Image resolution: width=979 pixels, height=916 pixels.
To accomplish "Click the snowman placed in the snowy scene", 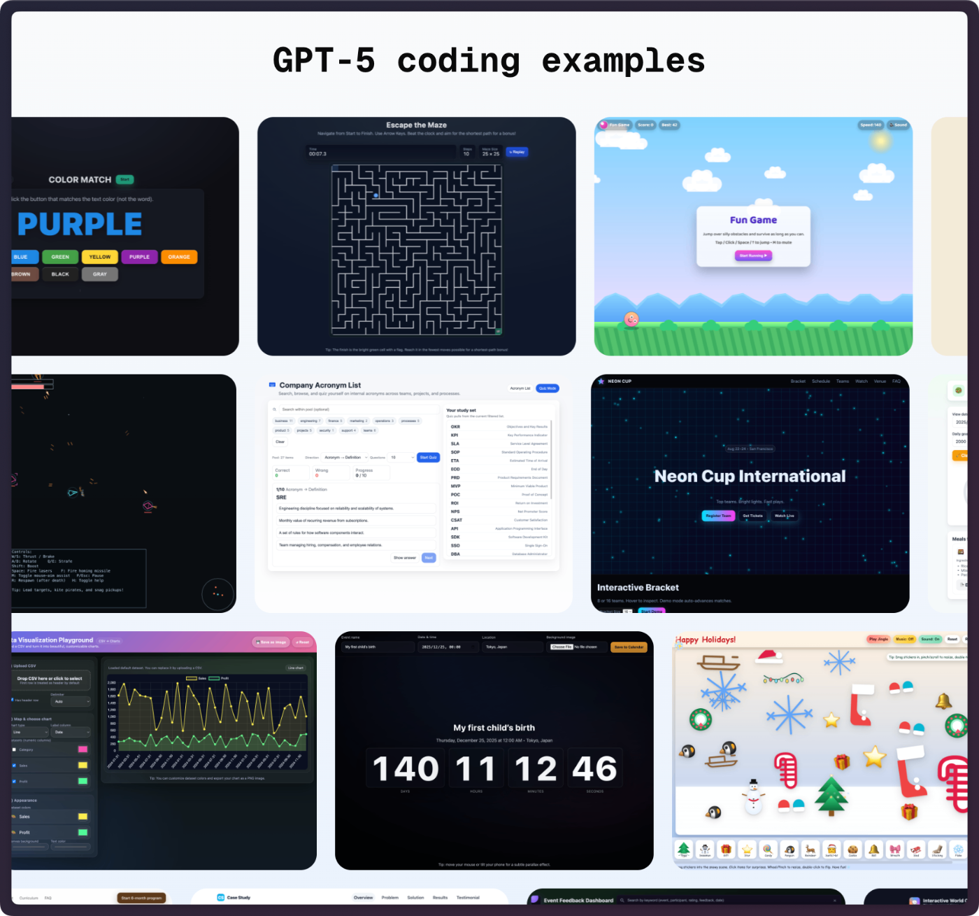I will [753, 796].
